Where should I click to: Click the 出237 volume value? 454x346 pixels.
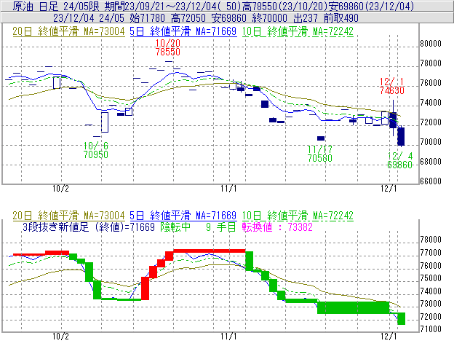tap(306, 18)
